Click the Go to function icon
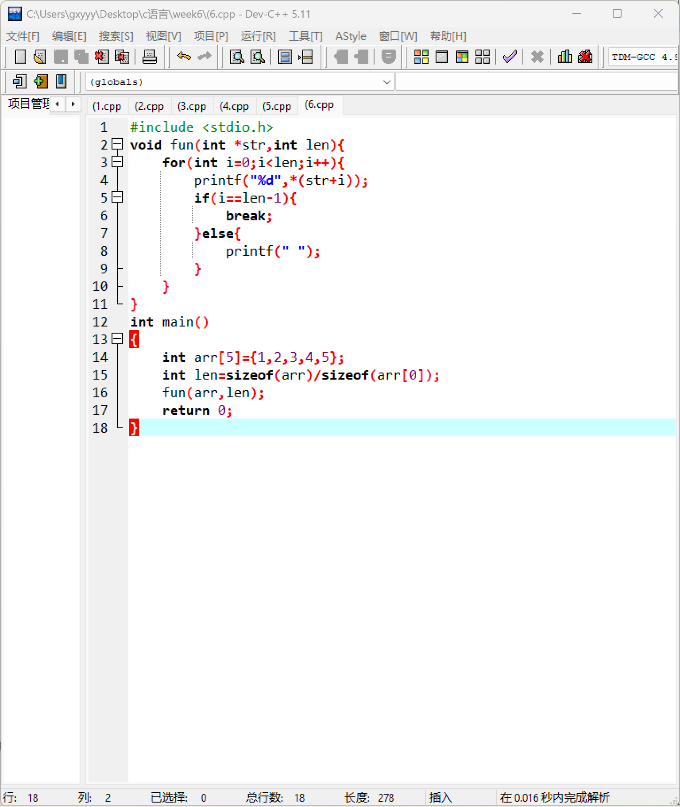The height and width of the screenshot is (807, 680). tap(285, 57)
